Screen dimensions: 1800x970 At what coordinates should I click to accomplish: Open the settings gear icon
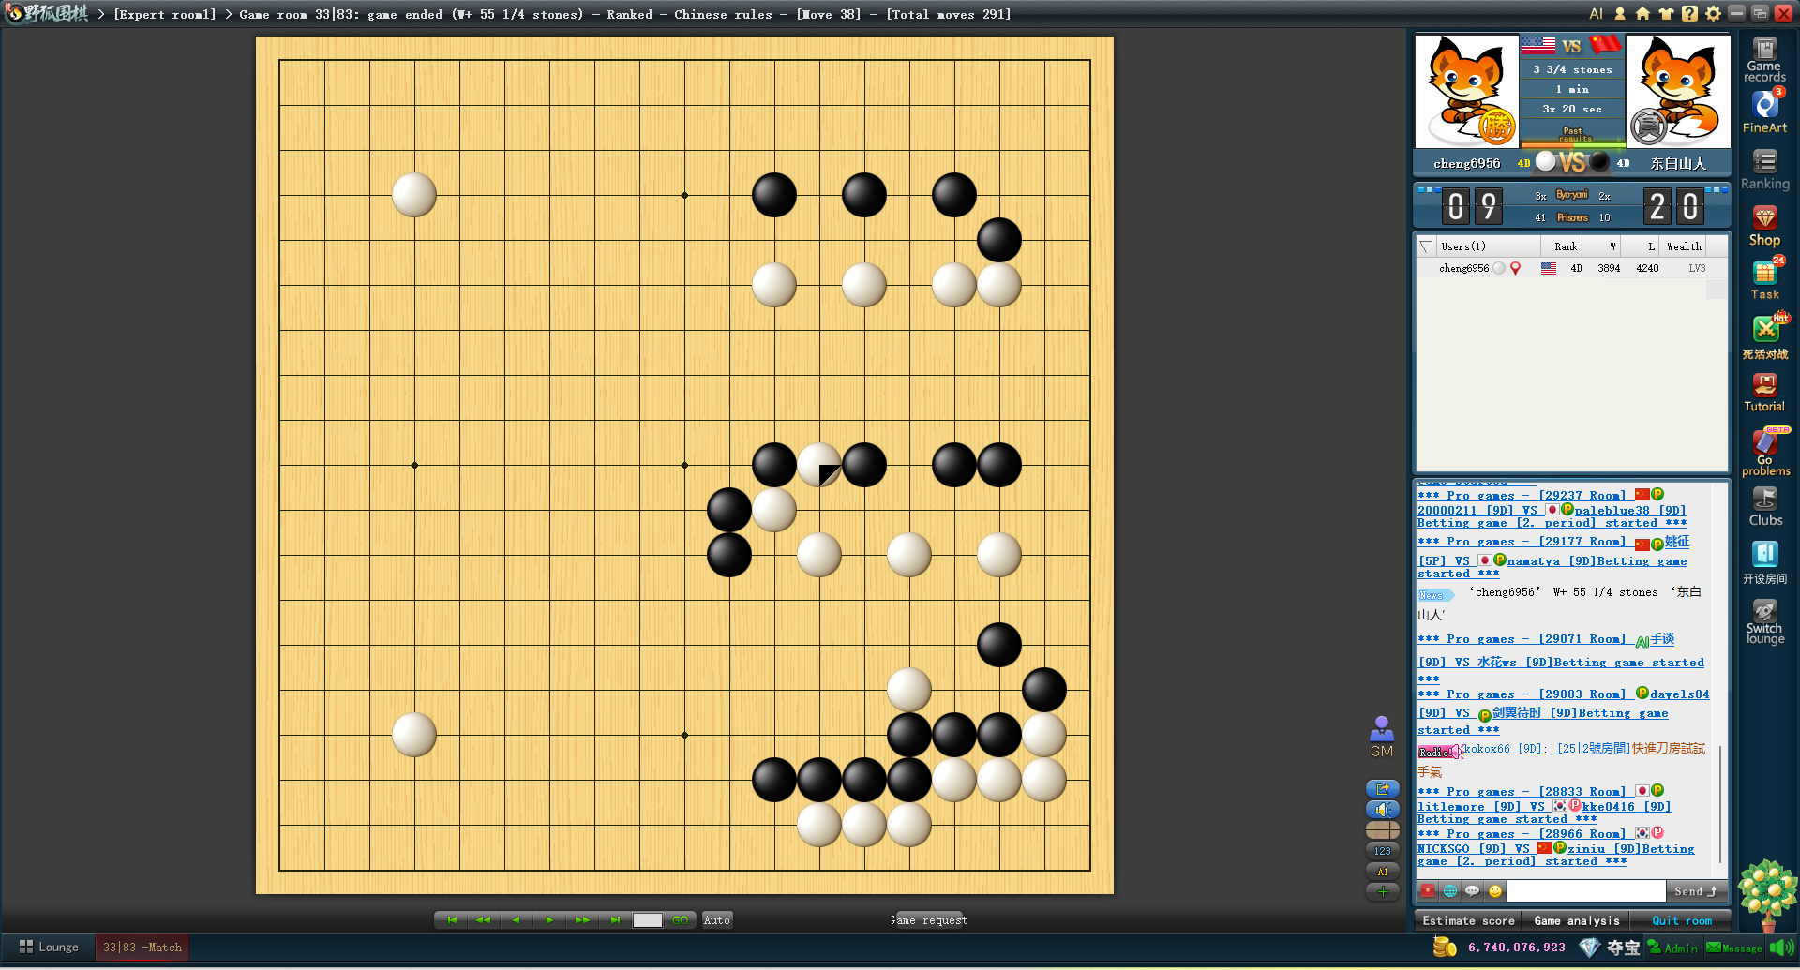pos(1713,13)
